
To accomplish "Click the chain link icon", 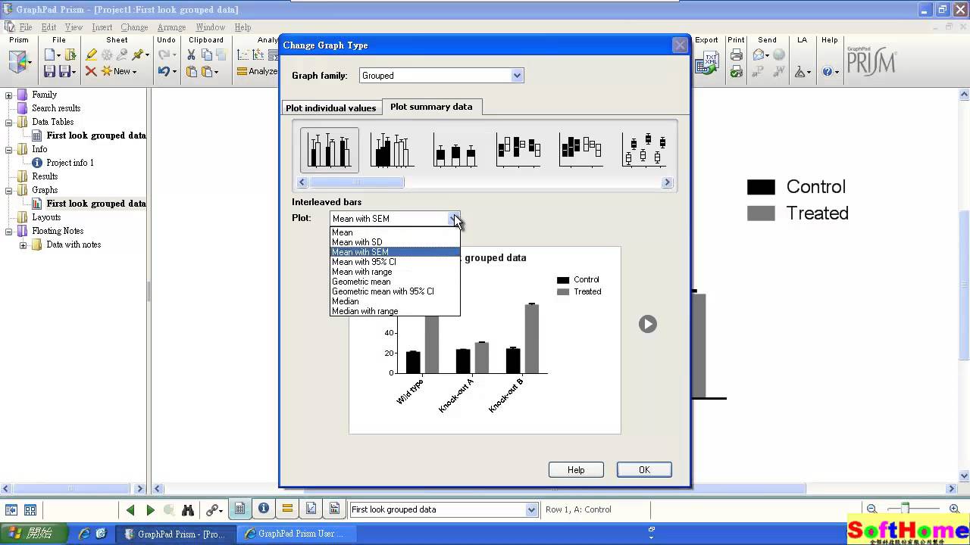I will tap(211, 510).
